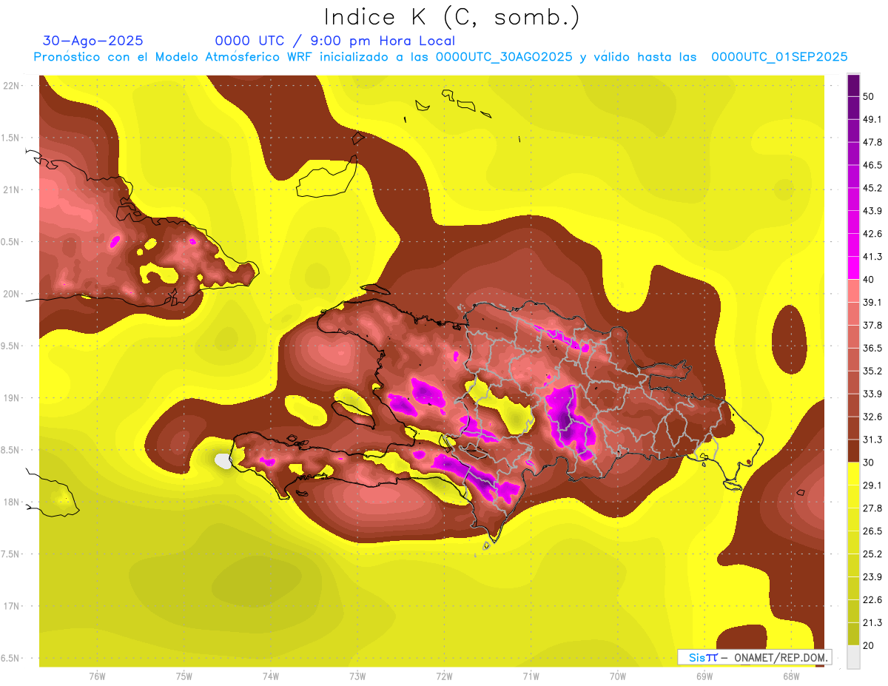Click the color scale value 29.1
Image resolution: width=888 pixels, height=686 pixels.
(872, 485)
